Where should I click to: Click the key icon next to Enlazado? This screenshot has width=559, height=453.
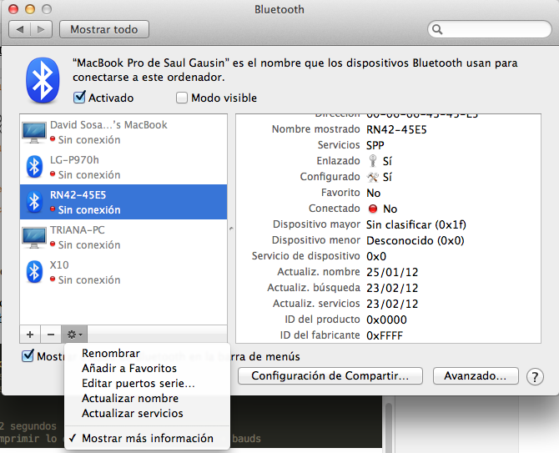click(x=373, y=161)
